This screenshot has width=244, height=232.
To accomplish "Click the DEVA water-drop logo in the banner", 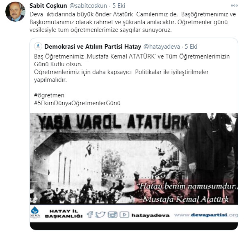I will (35, 212).
